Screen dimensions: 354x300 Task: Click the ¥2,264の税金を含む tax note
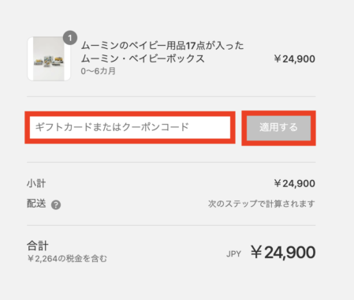pos(67,259)
